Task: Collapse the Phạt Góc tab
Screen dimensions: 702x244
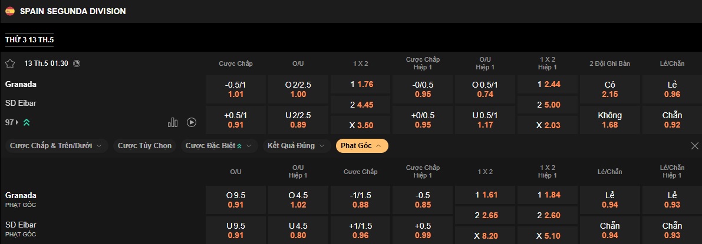Action: click(361, 146)
